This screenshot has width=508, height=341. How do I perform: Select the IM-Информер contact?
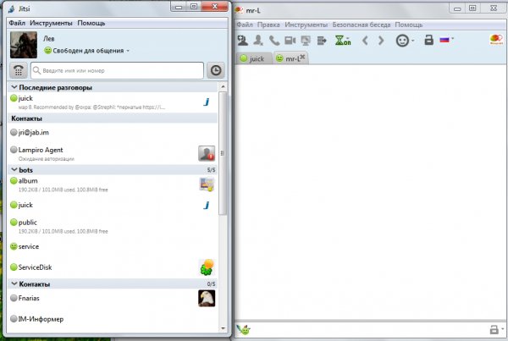click(112, 319)
